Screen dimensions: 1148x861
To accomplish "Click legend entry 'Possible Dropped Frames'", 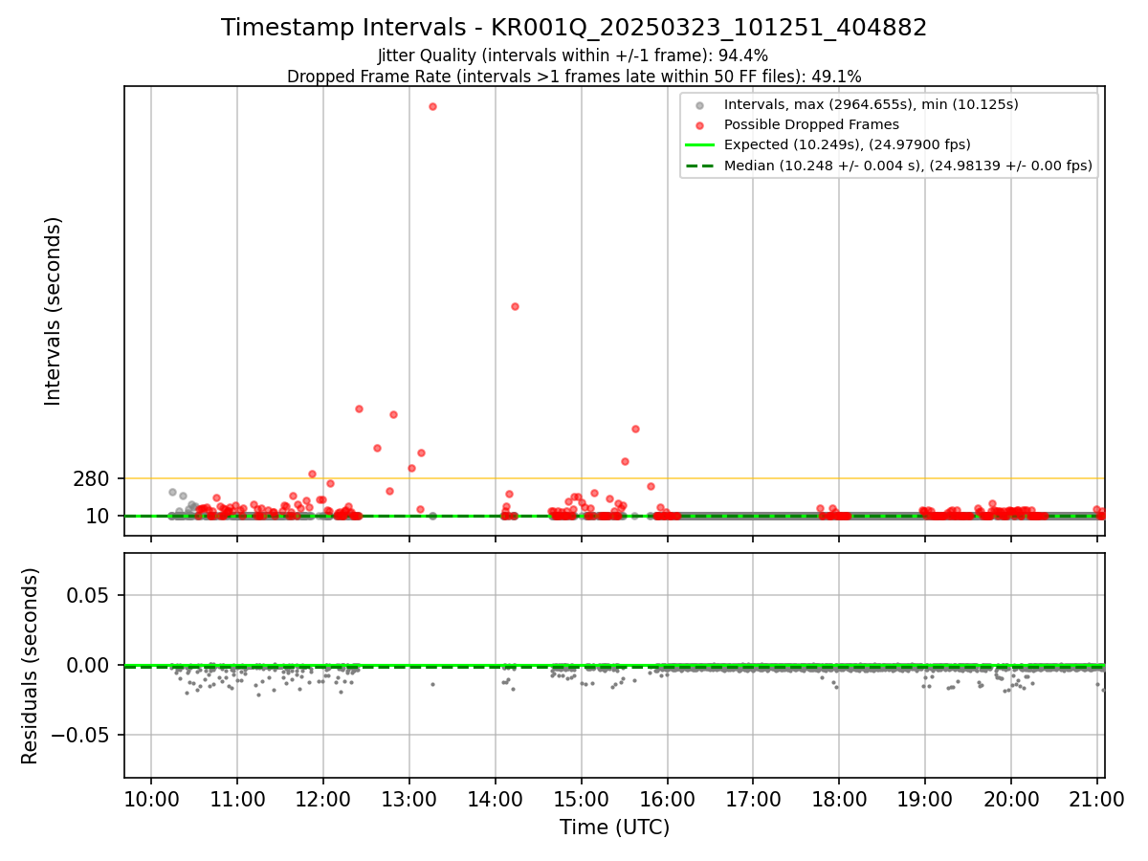I will click(x=811, y=124).
